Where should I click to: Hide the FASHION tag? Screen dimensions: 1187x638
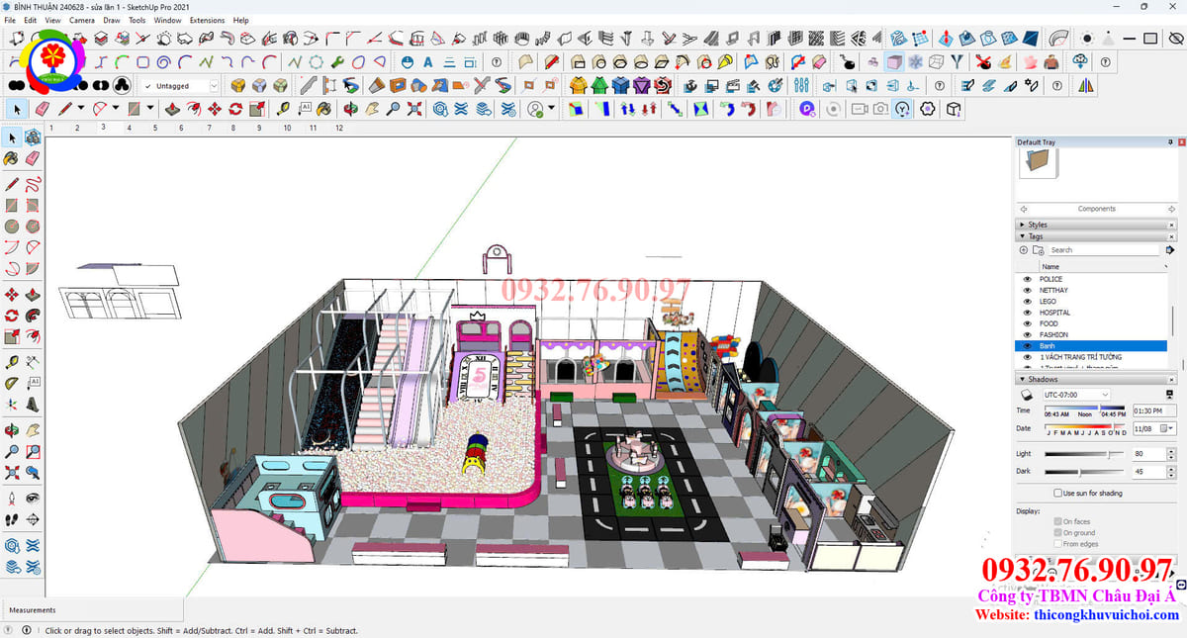click(1027, 335)
